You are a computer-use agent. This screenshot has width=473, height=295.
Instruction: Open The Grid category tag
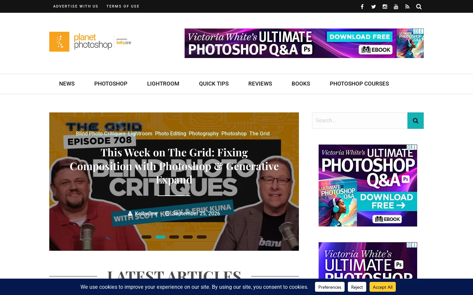tap(259, 134)
